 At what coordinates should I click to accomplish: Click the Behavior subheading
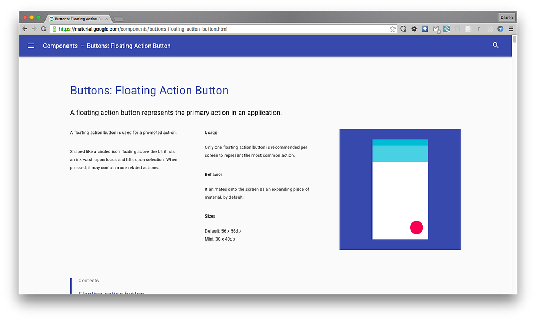[x=213, y=174]
